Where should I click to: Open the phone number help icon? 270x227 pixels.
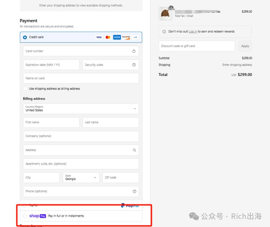(134, 191)
